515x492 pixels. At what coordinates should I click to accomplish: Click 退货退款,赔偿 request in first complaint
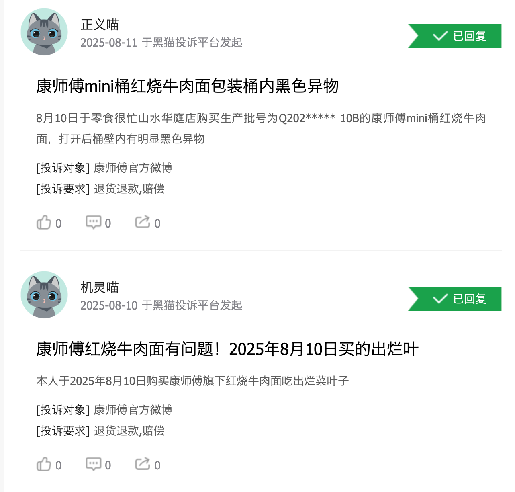click(x=129, y=189)
